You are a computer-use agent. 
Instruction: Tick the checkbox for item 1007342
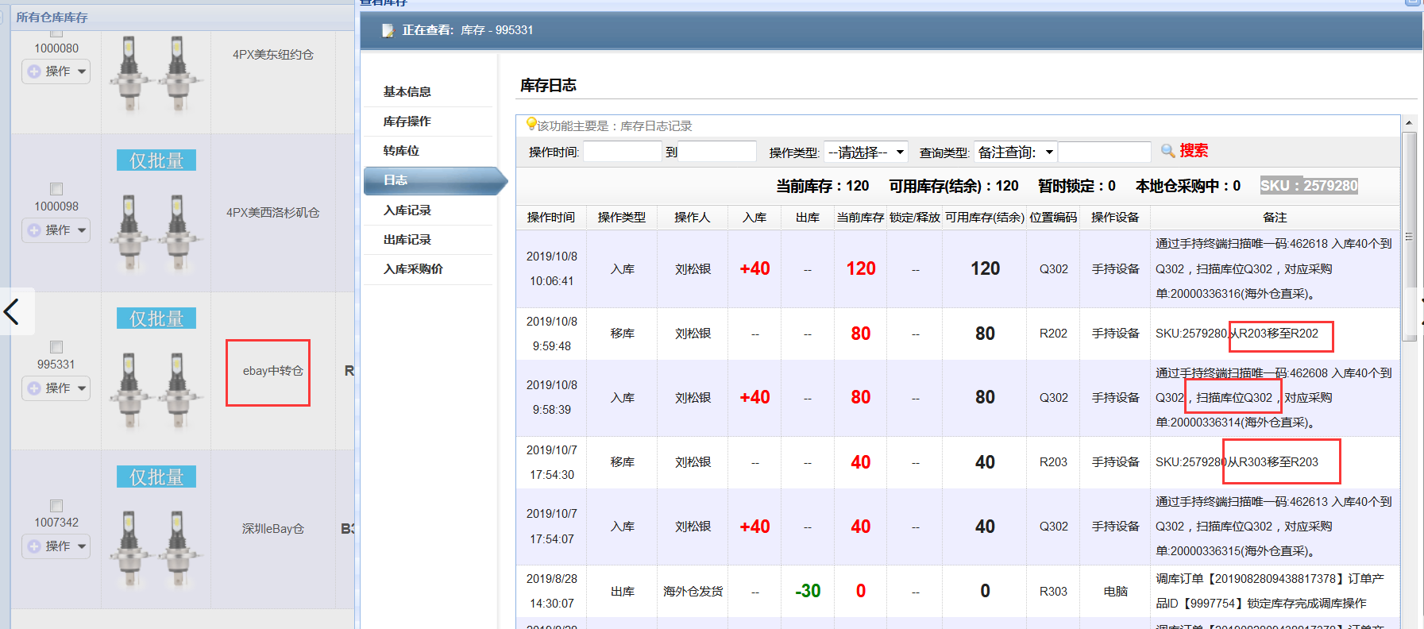point(56,506)
